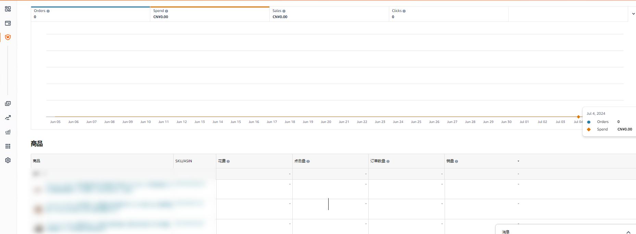The height and width of the screenshot is (234, 636).
Task: Open the trending line arrow sidebar icon
Action: click(8, 118)
